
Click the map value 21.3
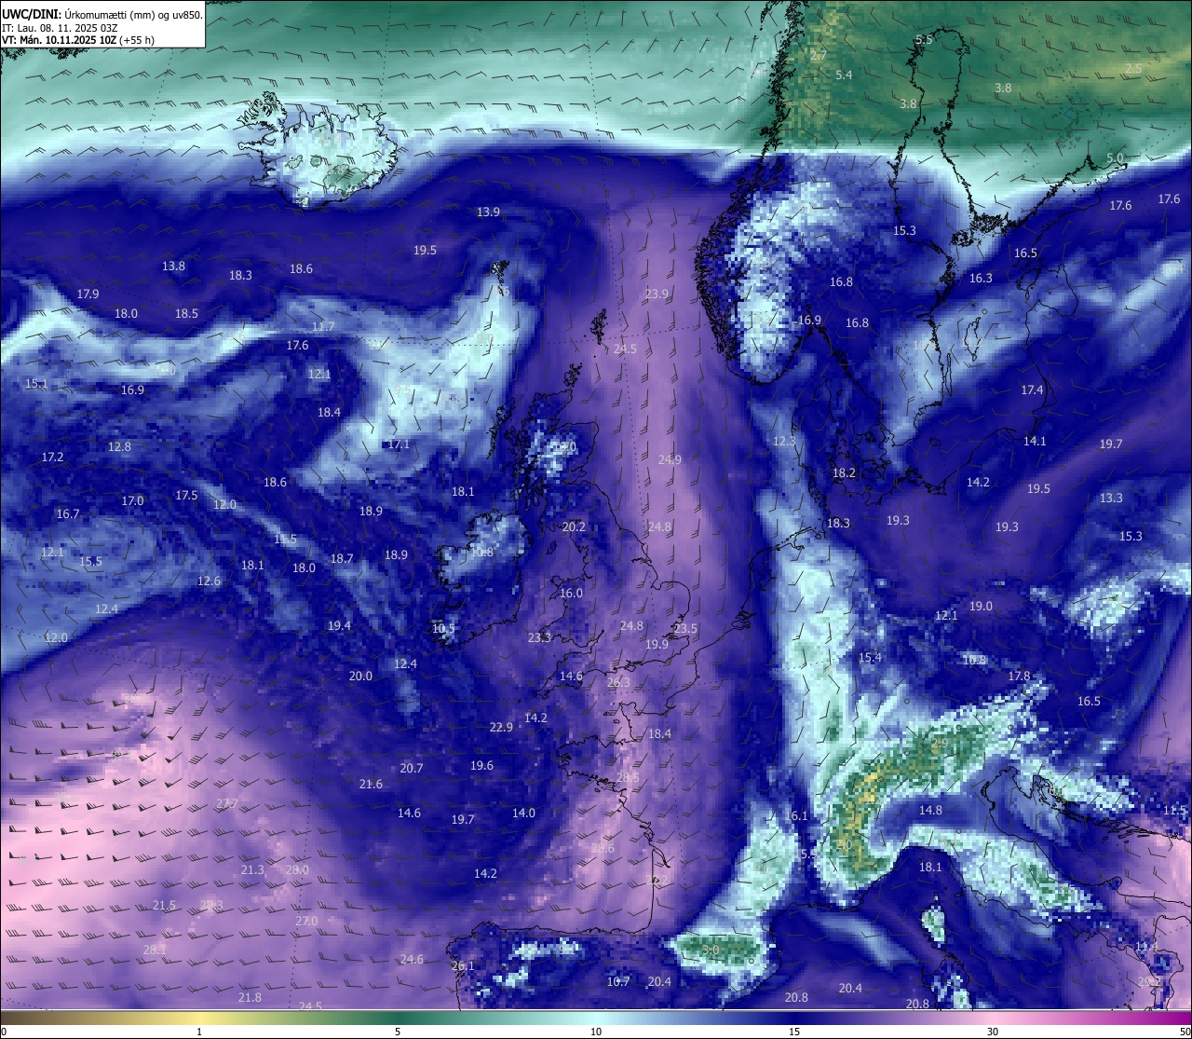click(x=252, y=869)
